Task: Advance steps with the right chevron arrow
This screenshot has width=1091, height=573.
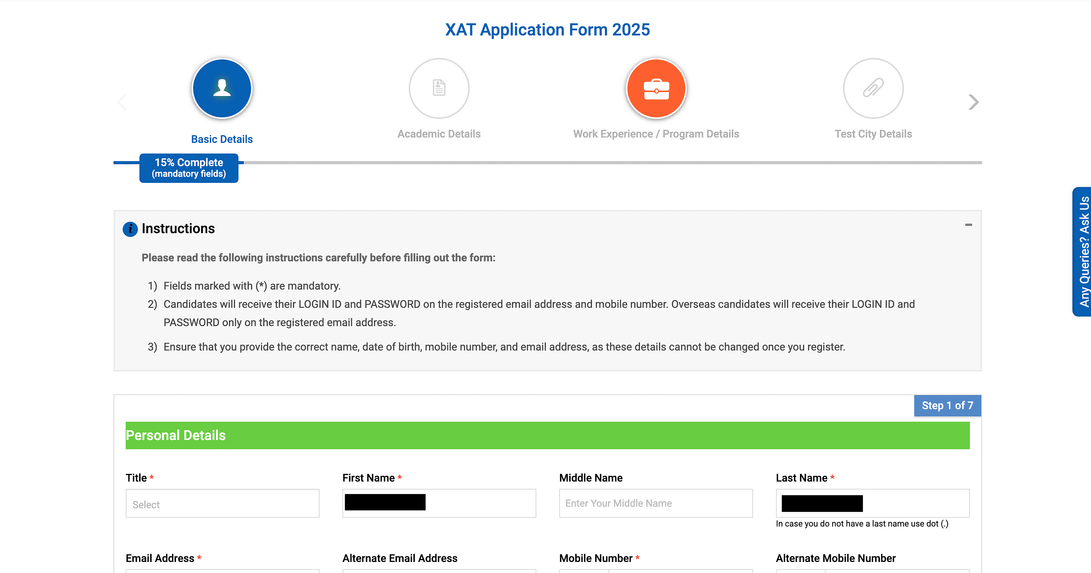Action: click(973, 102)
